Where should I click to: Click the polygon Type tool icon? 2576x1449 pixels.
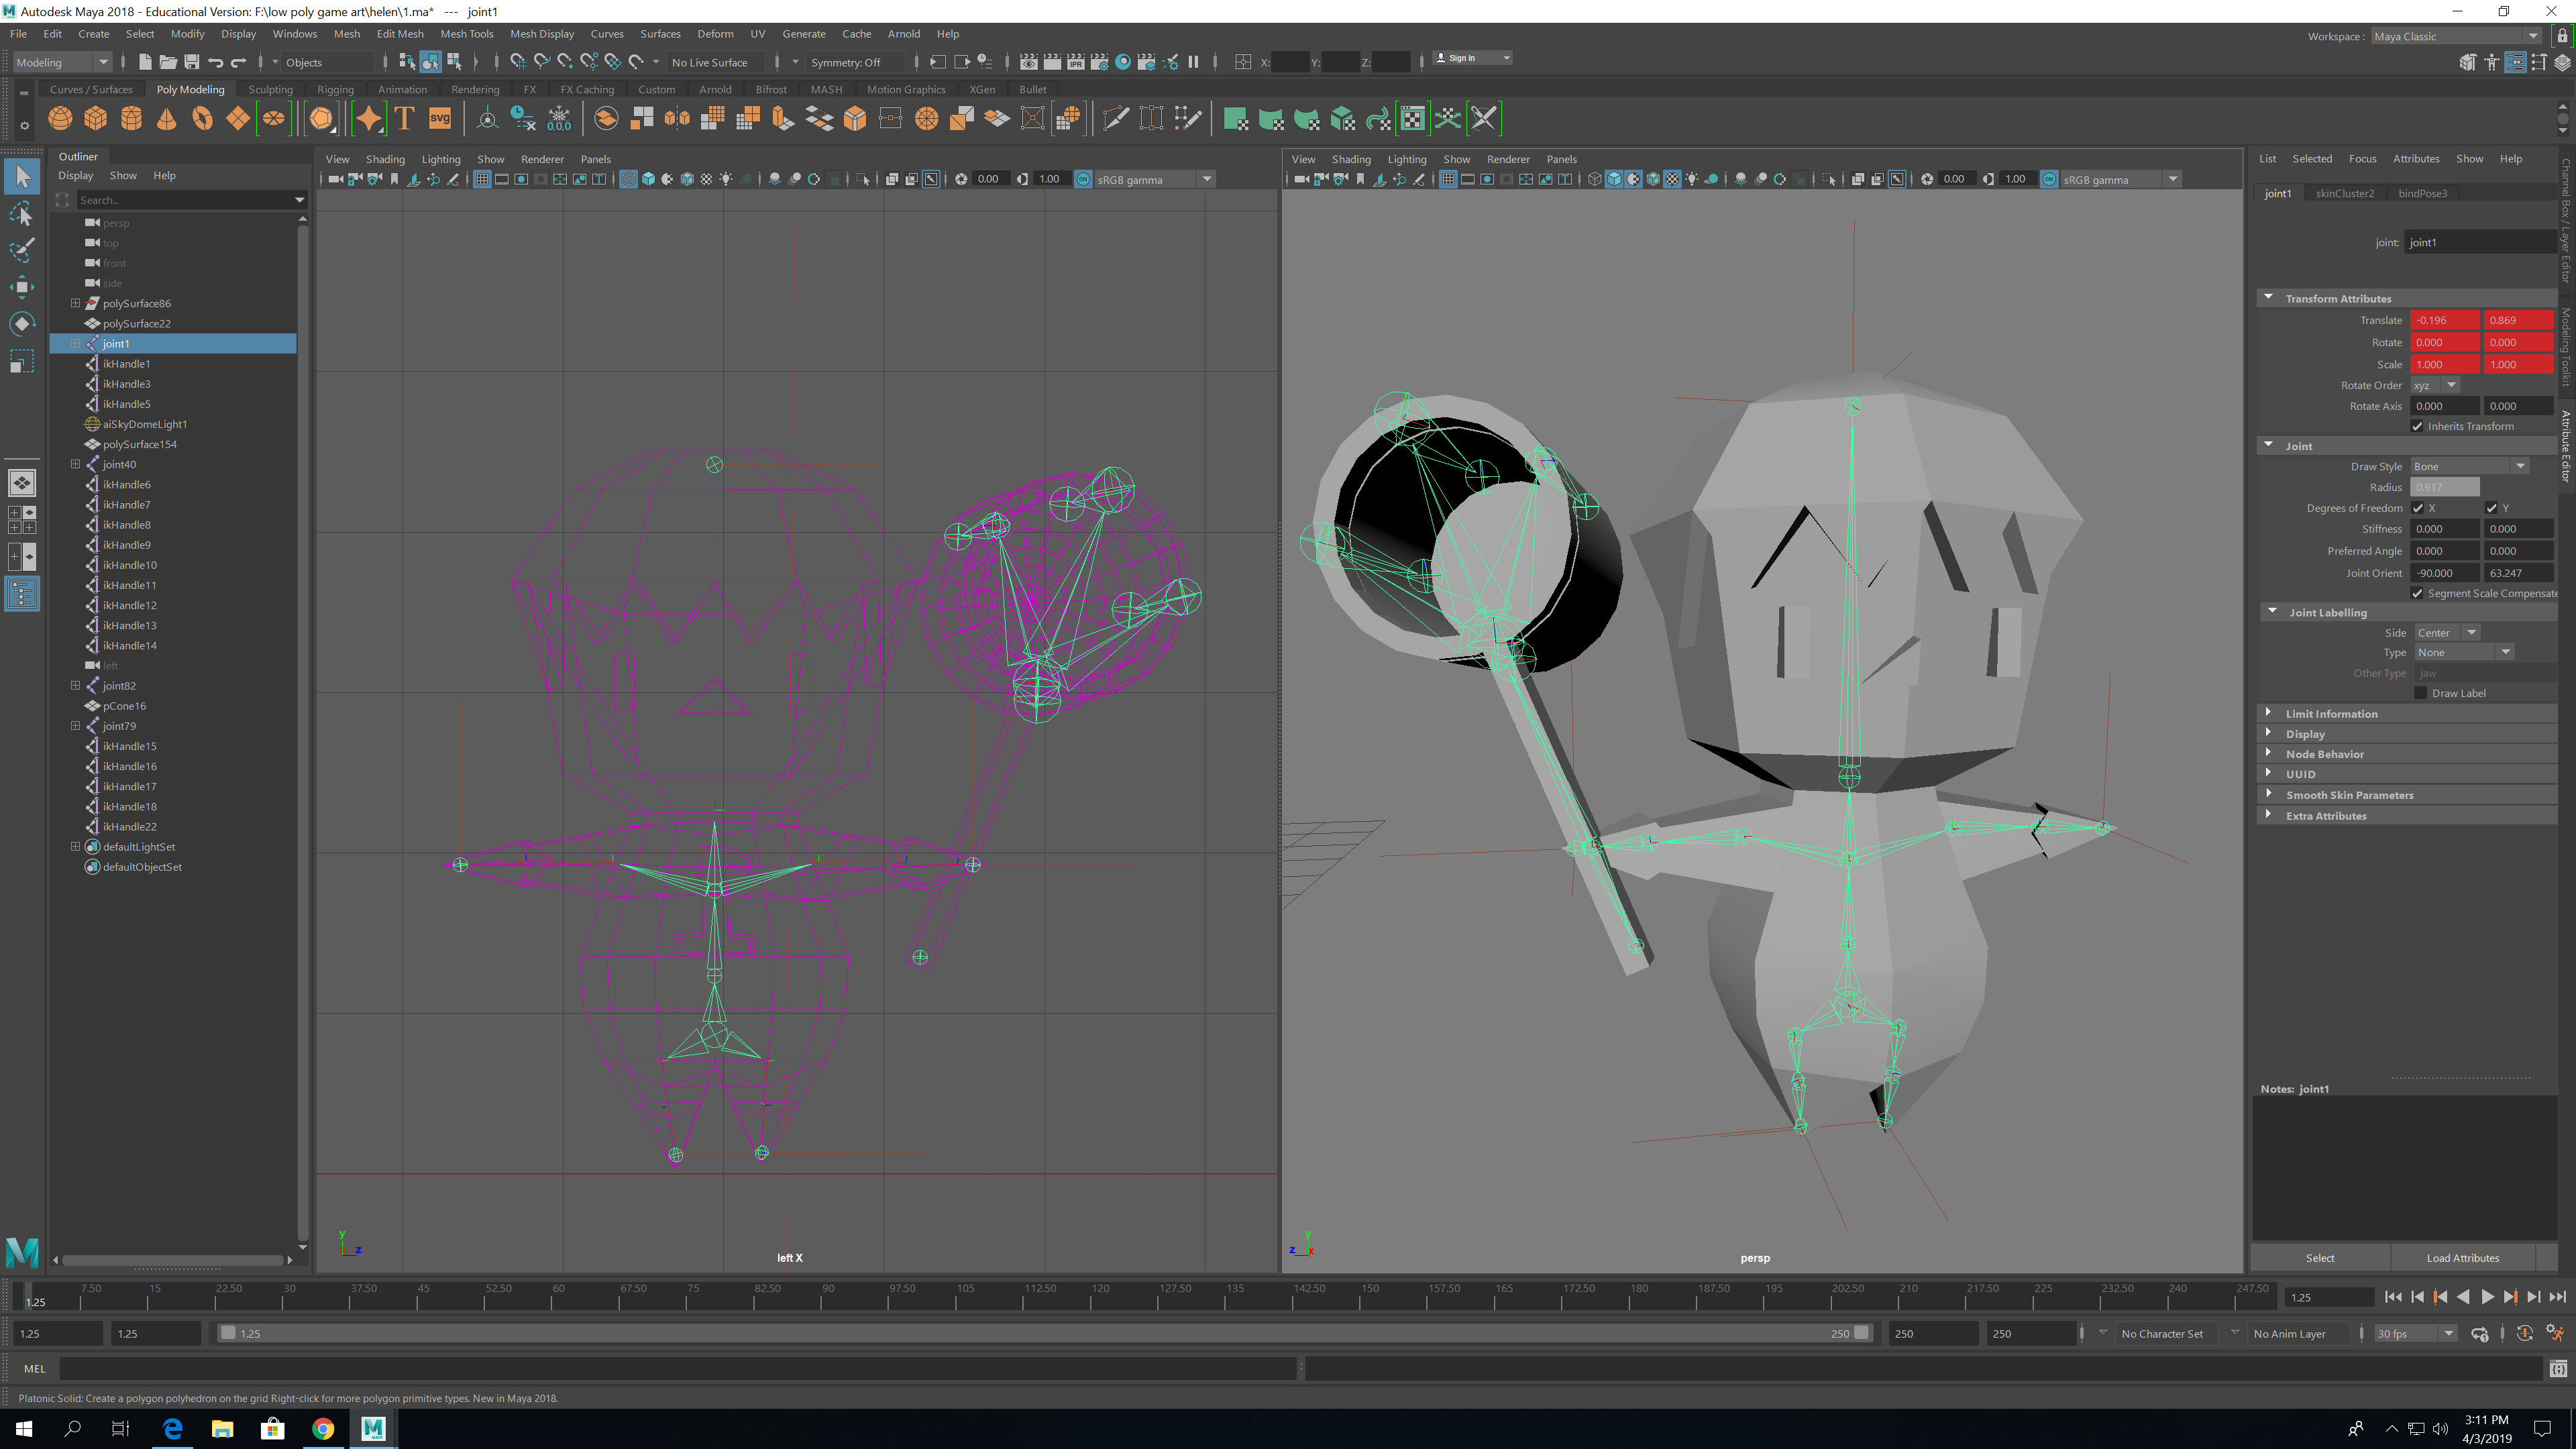[405, 119]
